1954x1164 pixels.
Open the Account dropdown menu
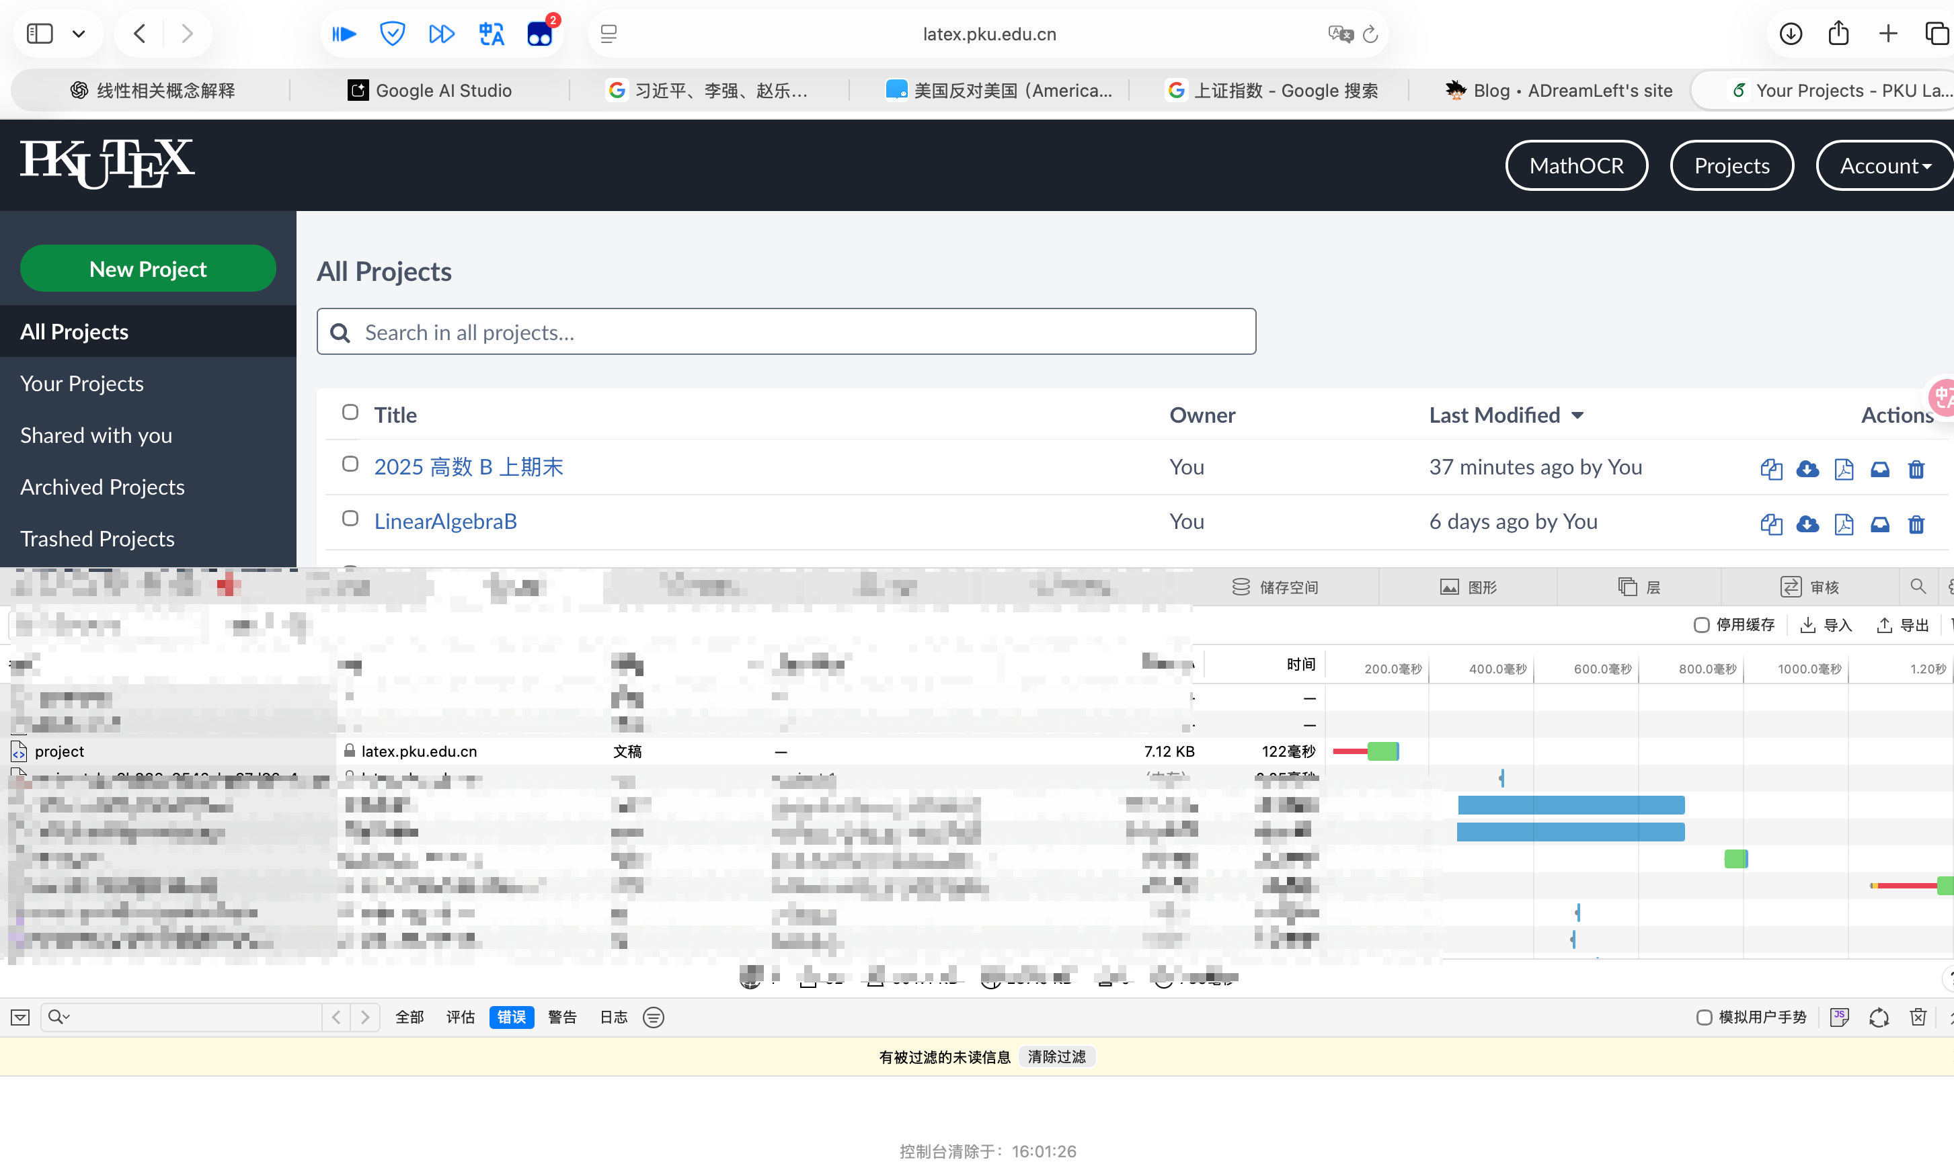coord(1884,165)
